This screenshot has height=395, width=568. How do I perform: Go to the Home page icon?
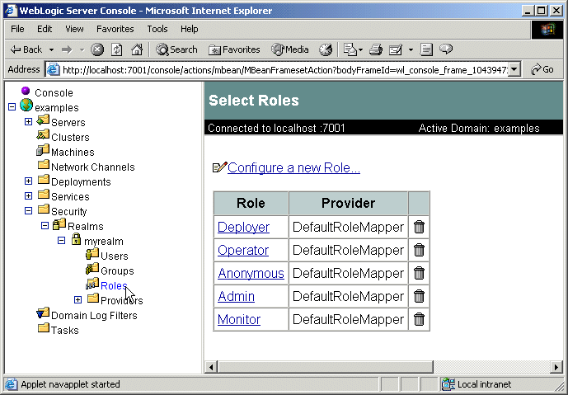pyautogui.click(x=137, y=49)
